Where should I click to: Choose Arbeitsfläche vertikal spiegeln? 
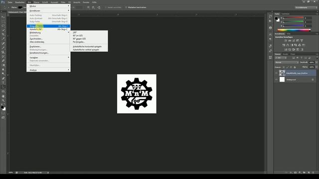[x=89, y=50]
